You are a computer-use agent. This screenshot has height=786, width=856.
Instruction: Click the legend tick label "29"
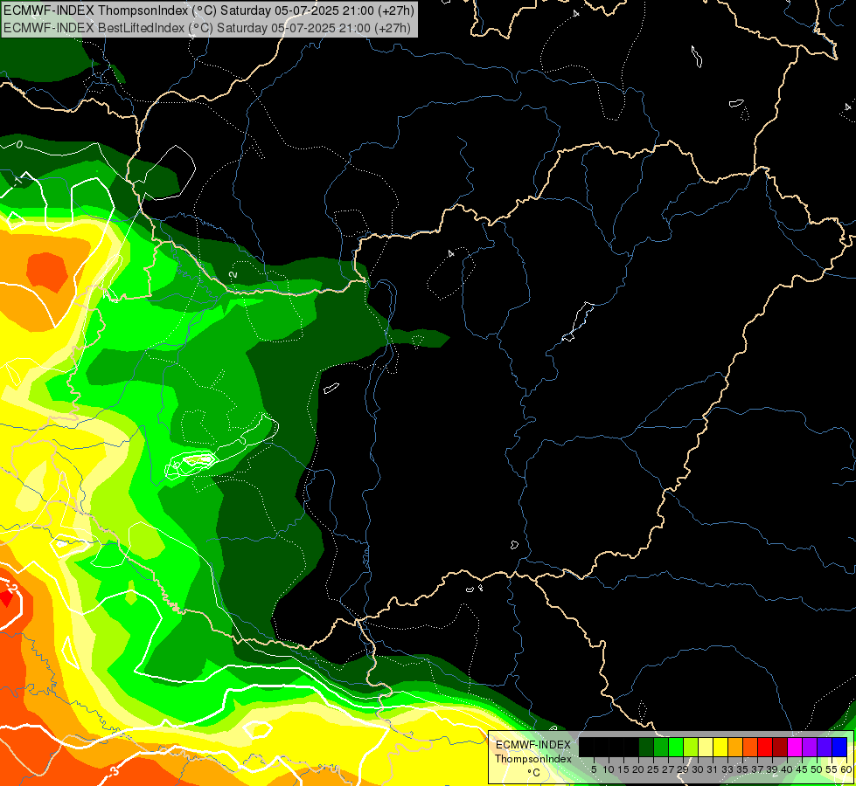[683, 769]
